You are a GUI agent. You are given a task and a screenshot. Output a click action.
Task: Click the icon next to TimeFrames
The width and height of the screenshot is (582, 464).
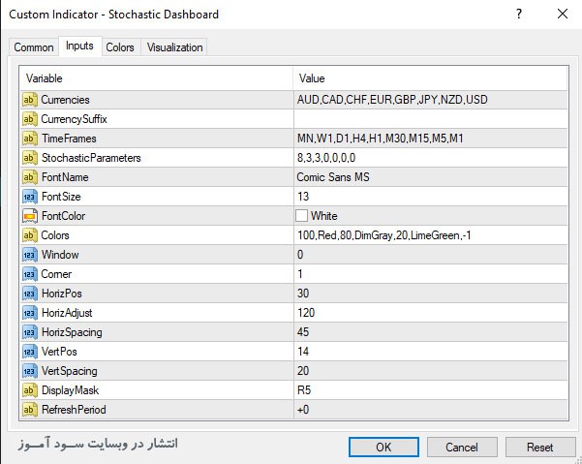pos(29,139)
